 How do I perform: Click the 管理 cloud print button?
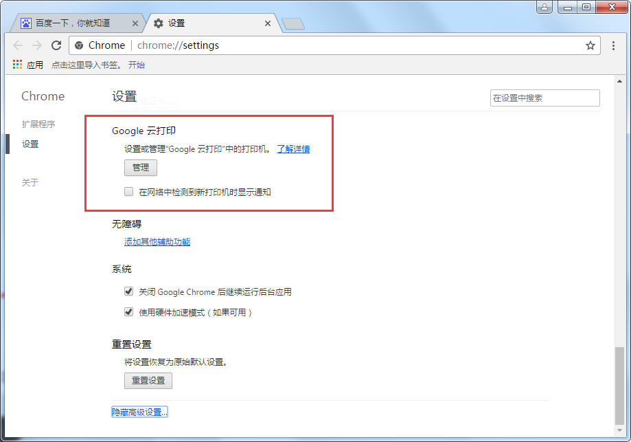(x=140, y=167)
